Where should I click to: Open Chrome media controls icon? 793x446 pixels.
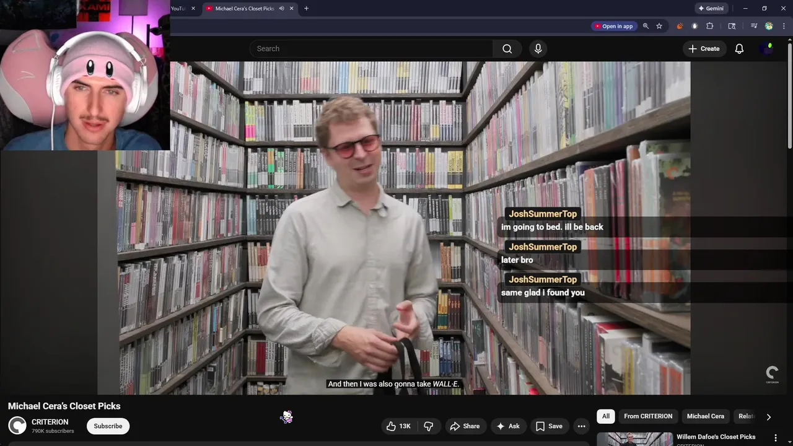754,26
